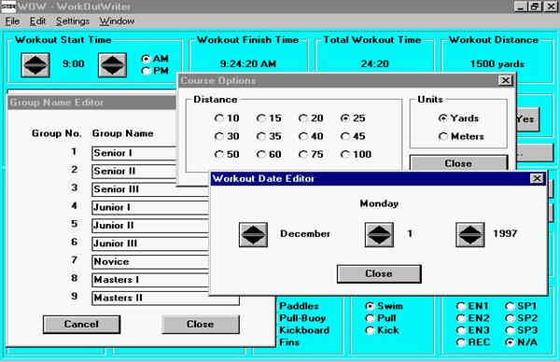Image resolution: width=560 pixels, height=362 pixels.
Task: Choose 20 course distance
Action: coord(311,118)
